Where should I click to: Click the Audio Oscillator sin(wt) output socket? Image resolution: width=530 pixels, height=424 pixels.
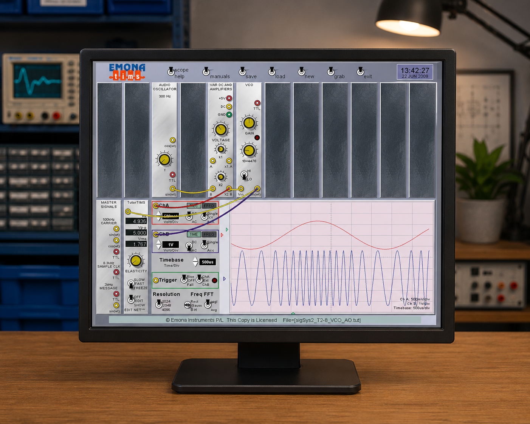[x=172, y=189]
